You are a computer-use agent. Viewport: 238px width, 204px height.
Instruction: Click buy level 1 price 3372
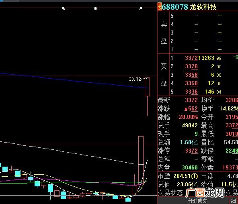191,58
